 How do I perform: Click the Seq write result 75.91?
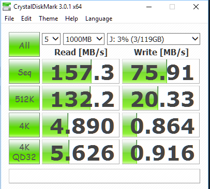coord(161,71)
